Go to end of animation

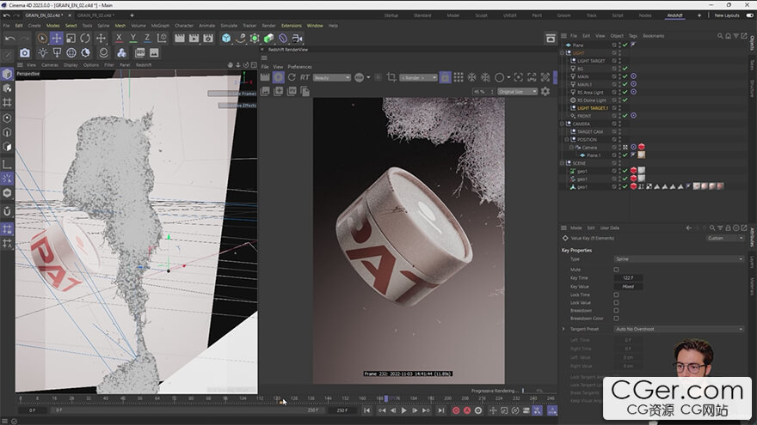coord(440,410)
